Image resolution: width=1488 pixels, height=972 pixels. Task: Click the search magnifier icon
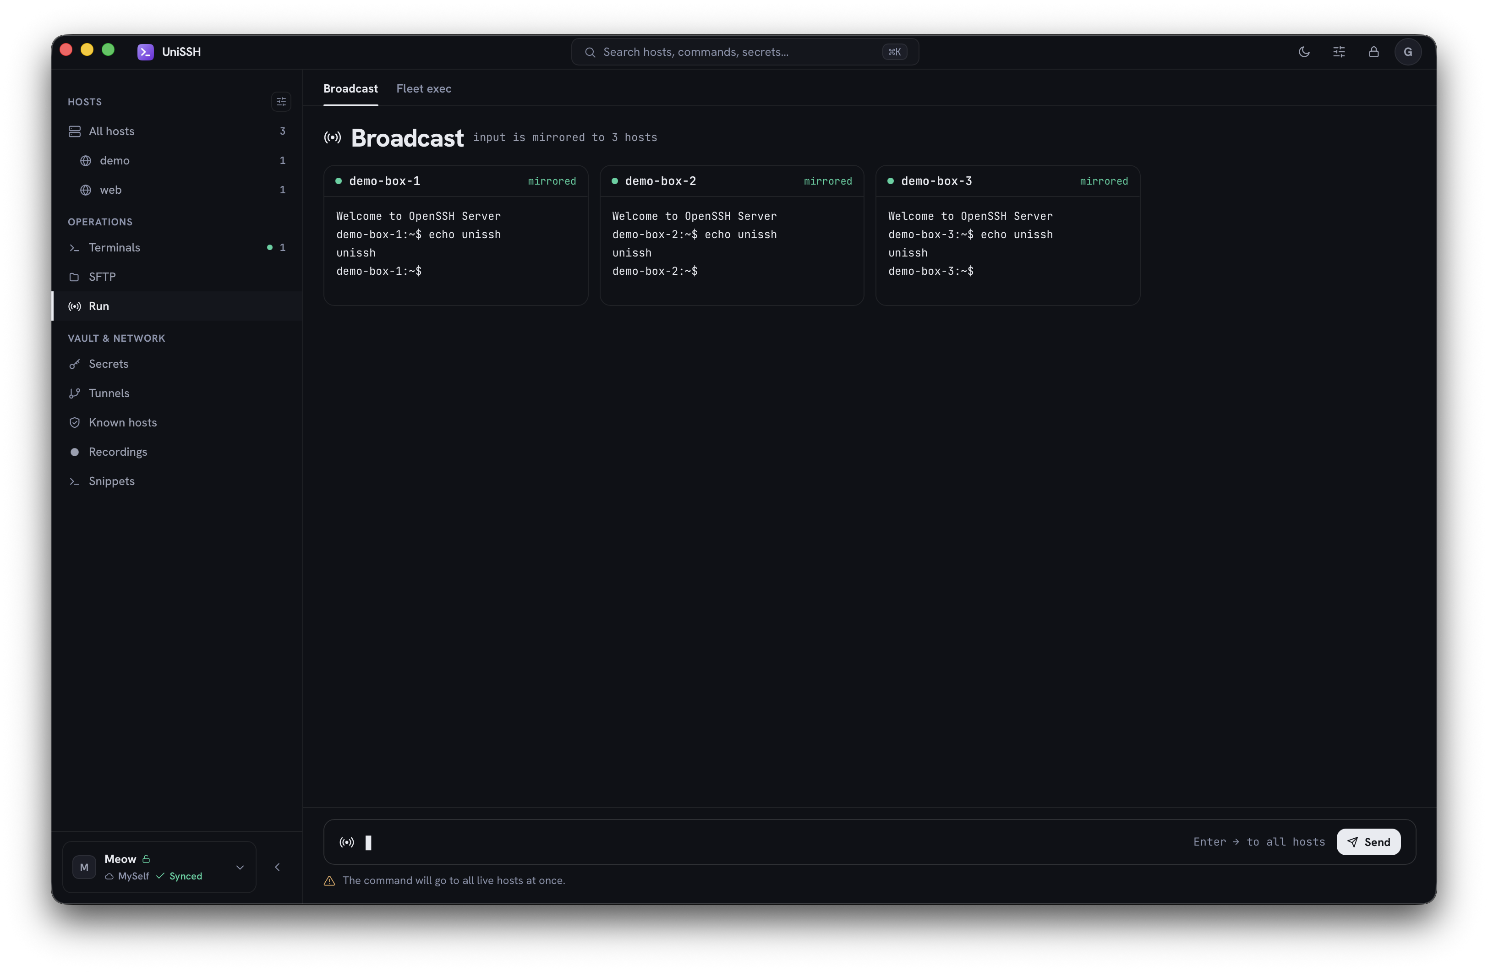[590, 52]
